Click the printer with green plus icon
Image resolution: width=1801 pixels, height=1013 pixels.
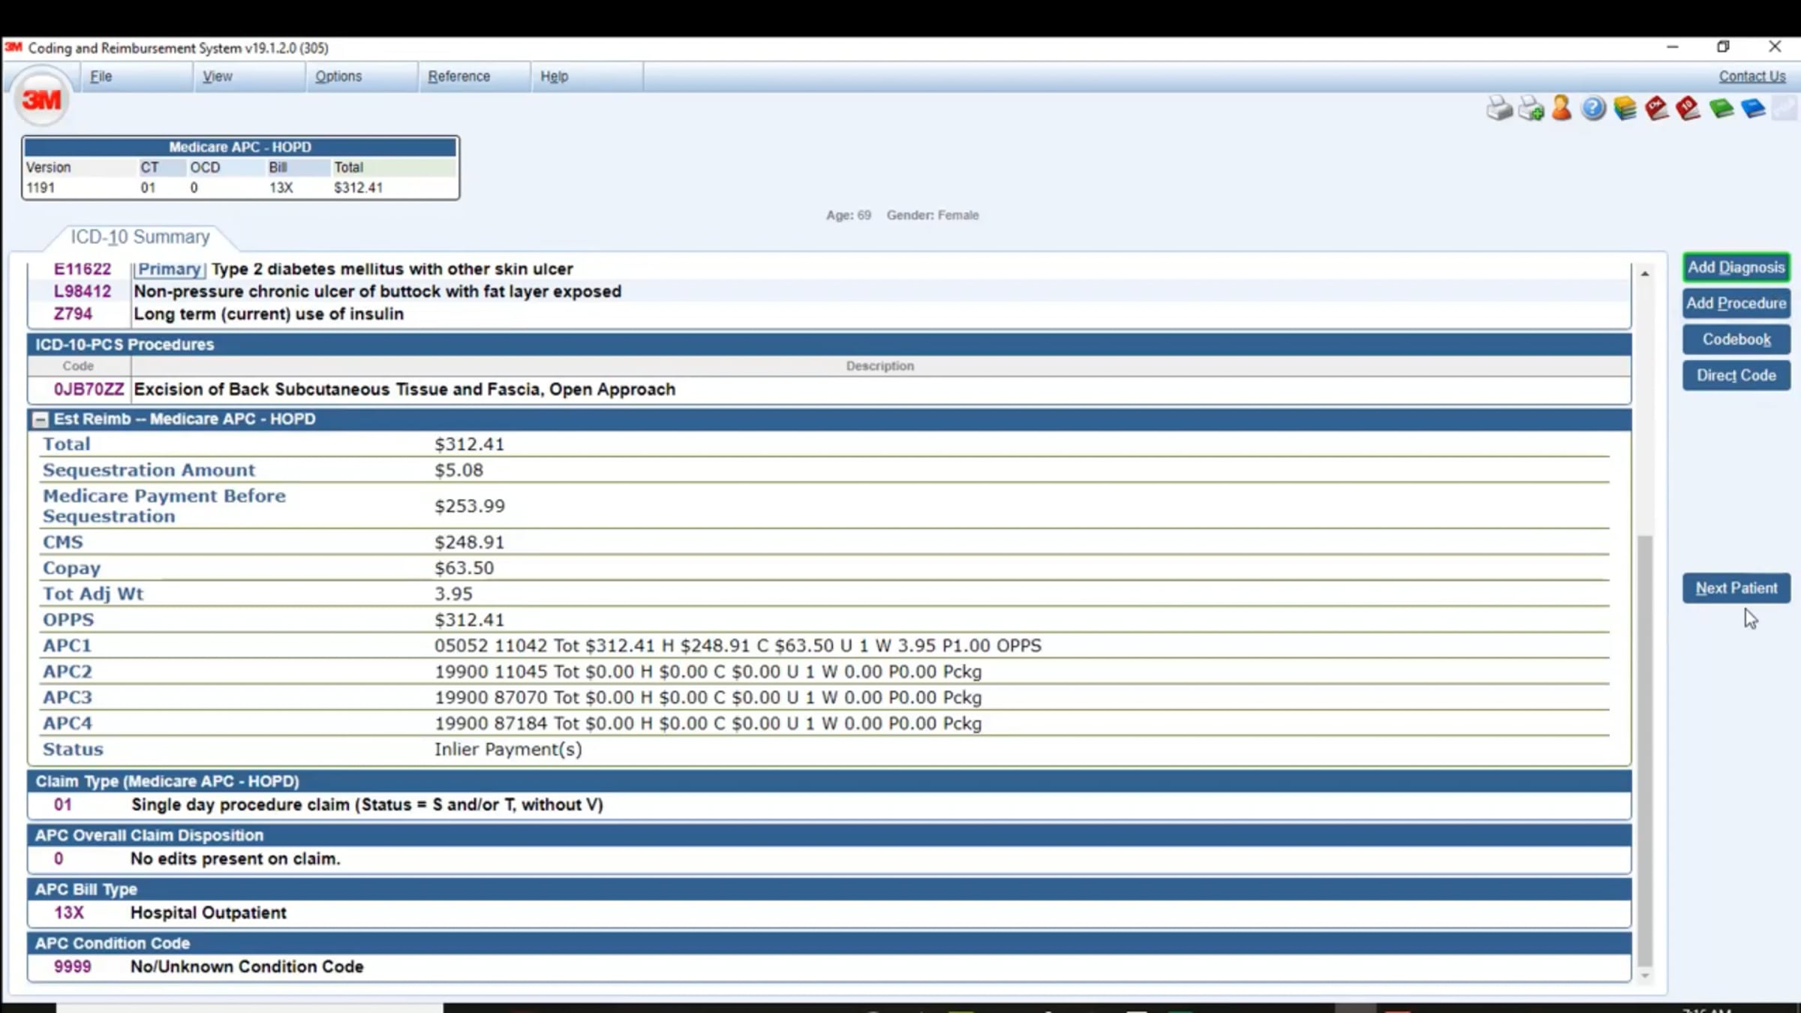(1531, 109)
